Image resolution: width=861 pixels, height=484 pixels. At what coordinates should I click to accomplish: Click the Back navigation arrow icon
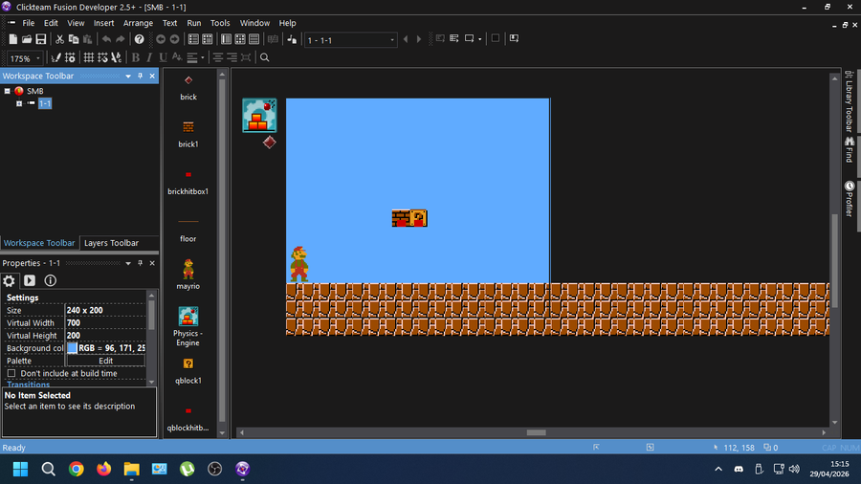[x=161, y=39]
